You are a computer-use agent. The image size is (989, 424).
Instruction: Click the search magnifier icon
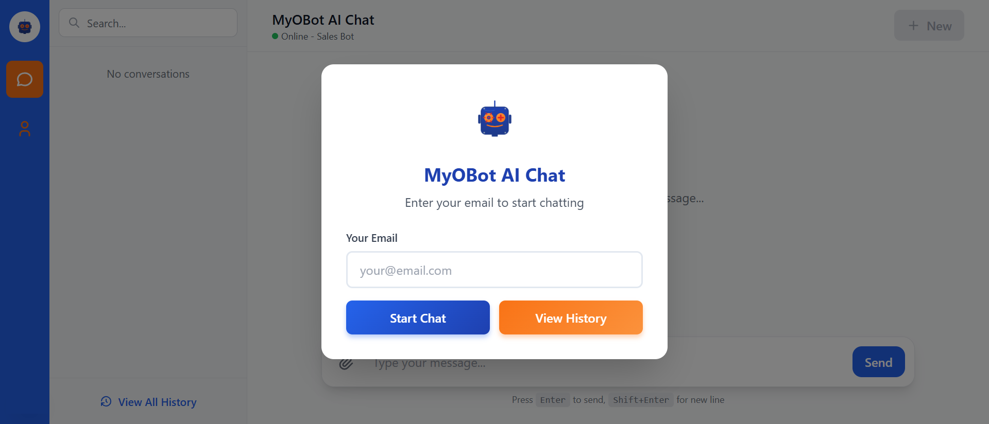click(74, 23)
